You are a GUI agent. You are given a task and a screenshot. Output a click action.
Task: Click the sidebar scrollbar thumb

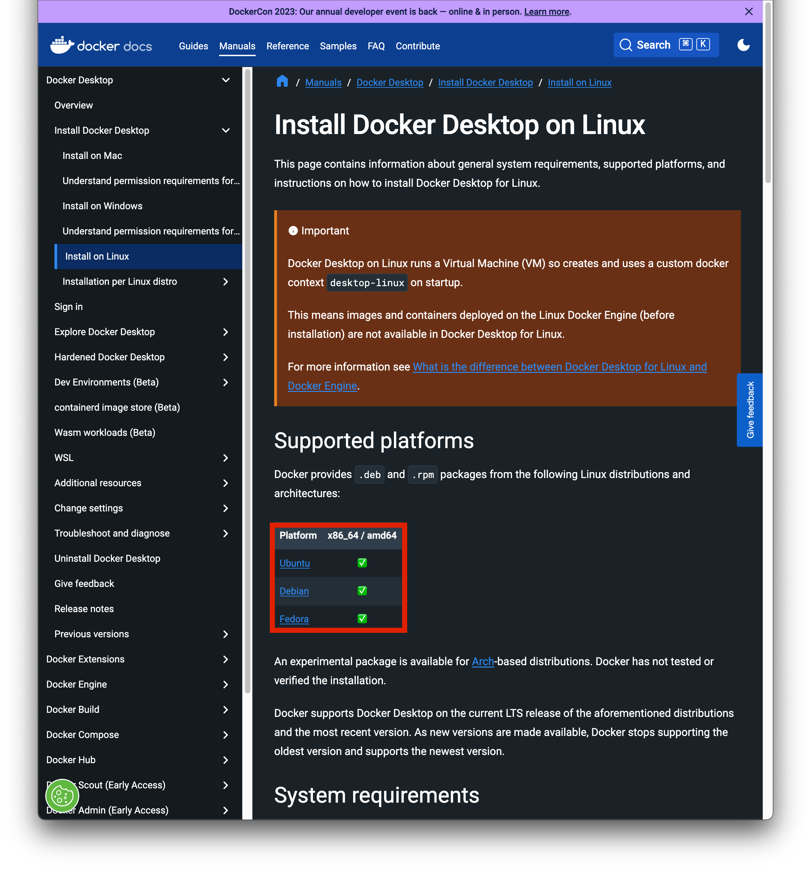(247, 381)
